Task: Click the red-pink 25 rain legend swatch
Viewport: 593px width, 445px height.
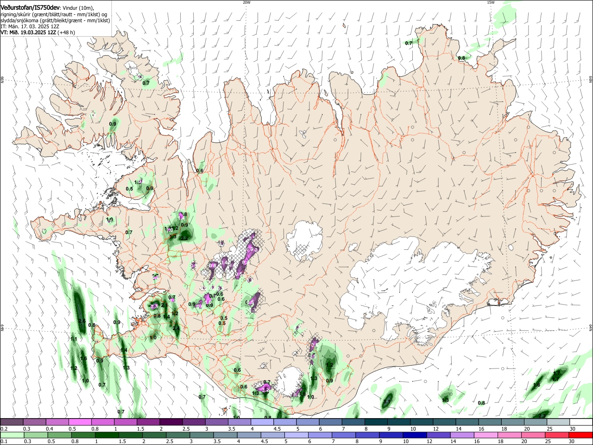Action: [557, 435]
